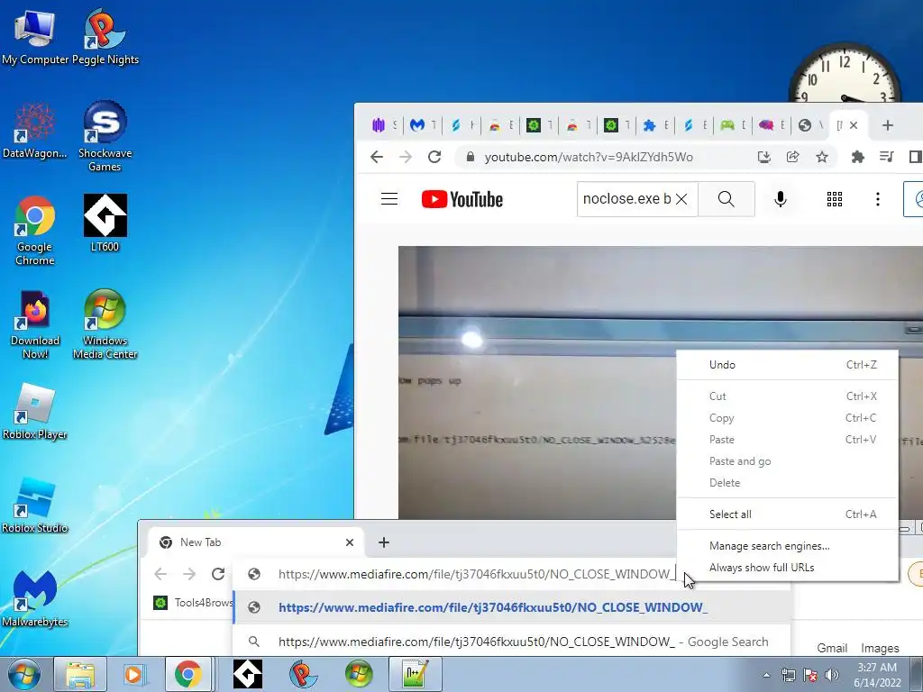The width and height of the screenshot is (923, 692).
Task: Close the active tab in YouTube window
Action: pyautogui.click(x=854, y=125)
